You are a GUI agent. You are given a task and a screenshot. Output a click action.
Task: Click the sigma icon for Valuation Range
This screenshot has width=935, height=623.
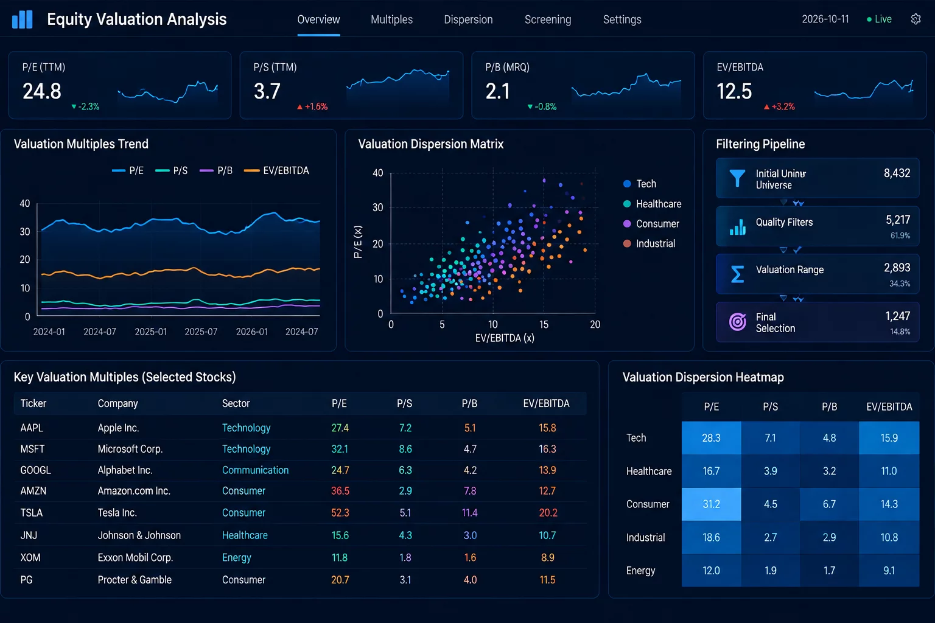(737, 274)
